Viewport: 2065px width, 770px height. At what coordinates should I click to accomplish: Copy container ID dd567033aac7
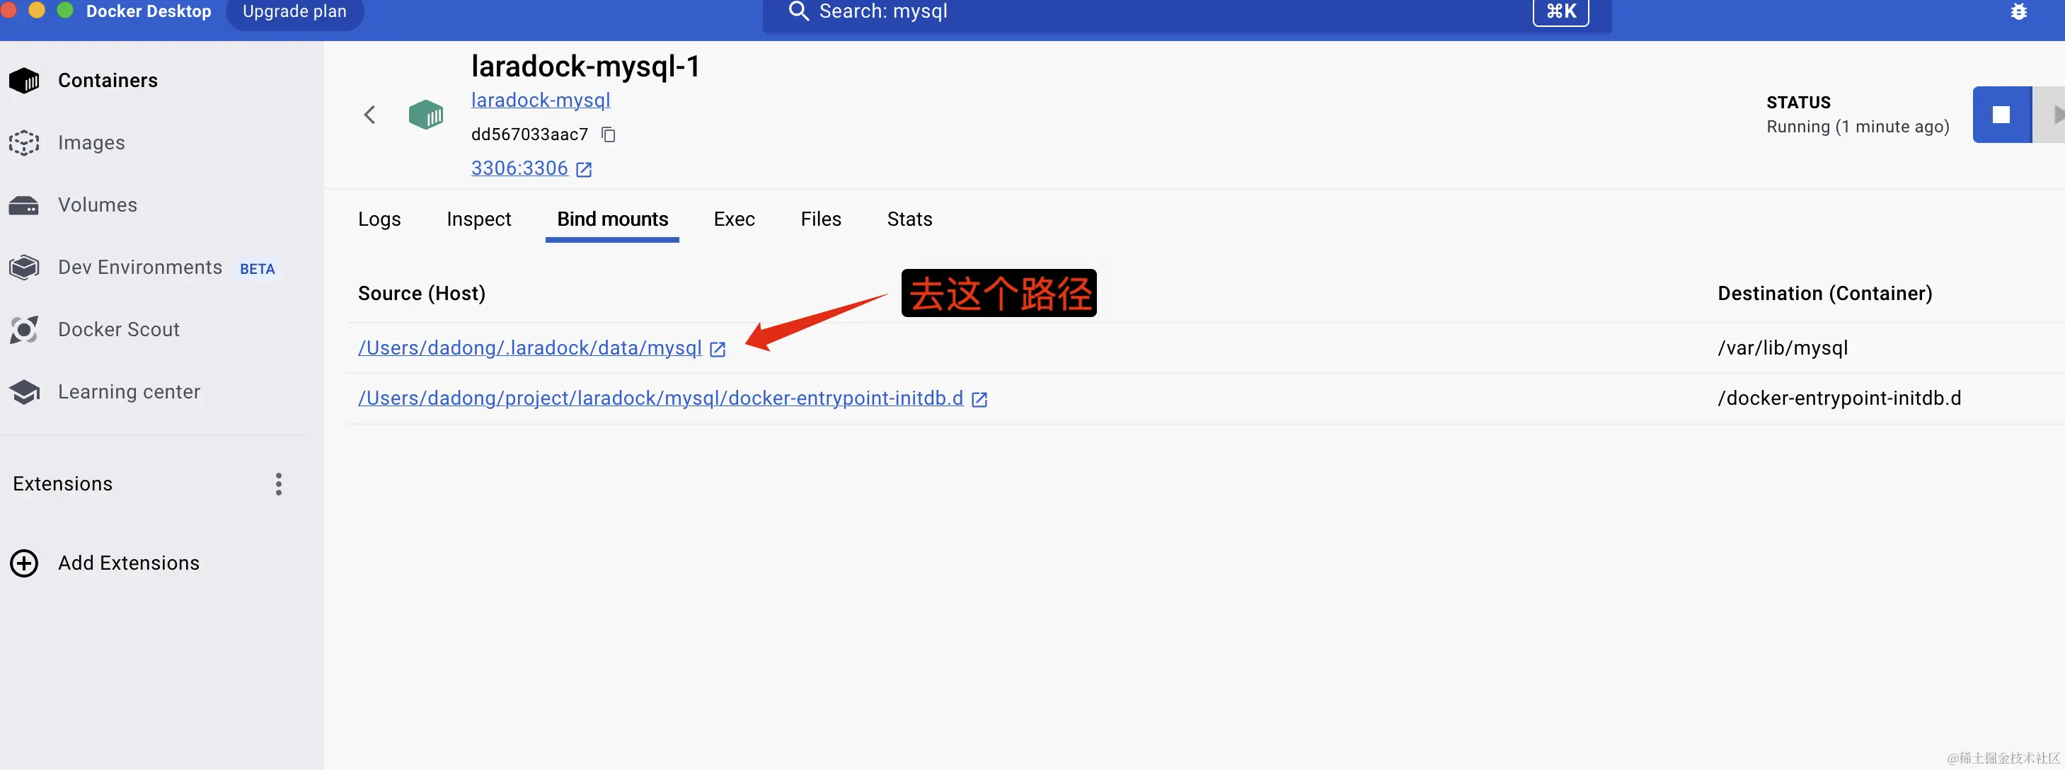click(609, 134)
